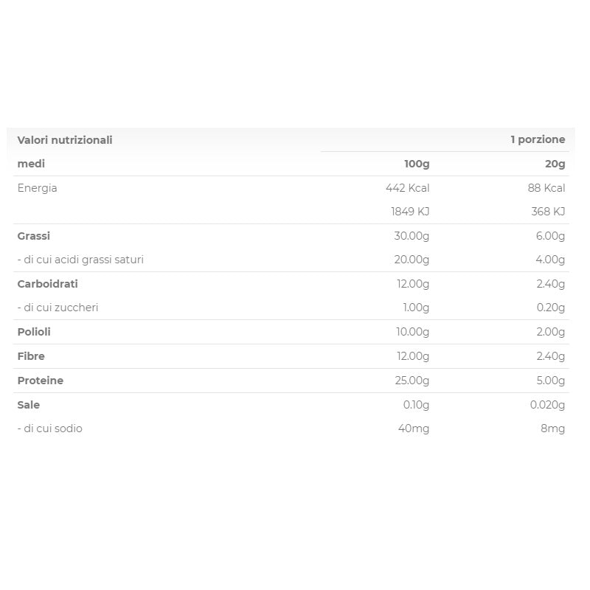
Task: Click the 'Valori nutrizionali' header text
Action: coord(65,140)
